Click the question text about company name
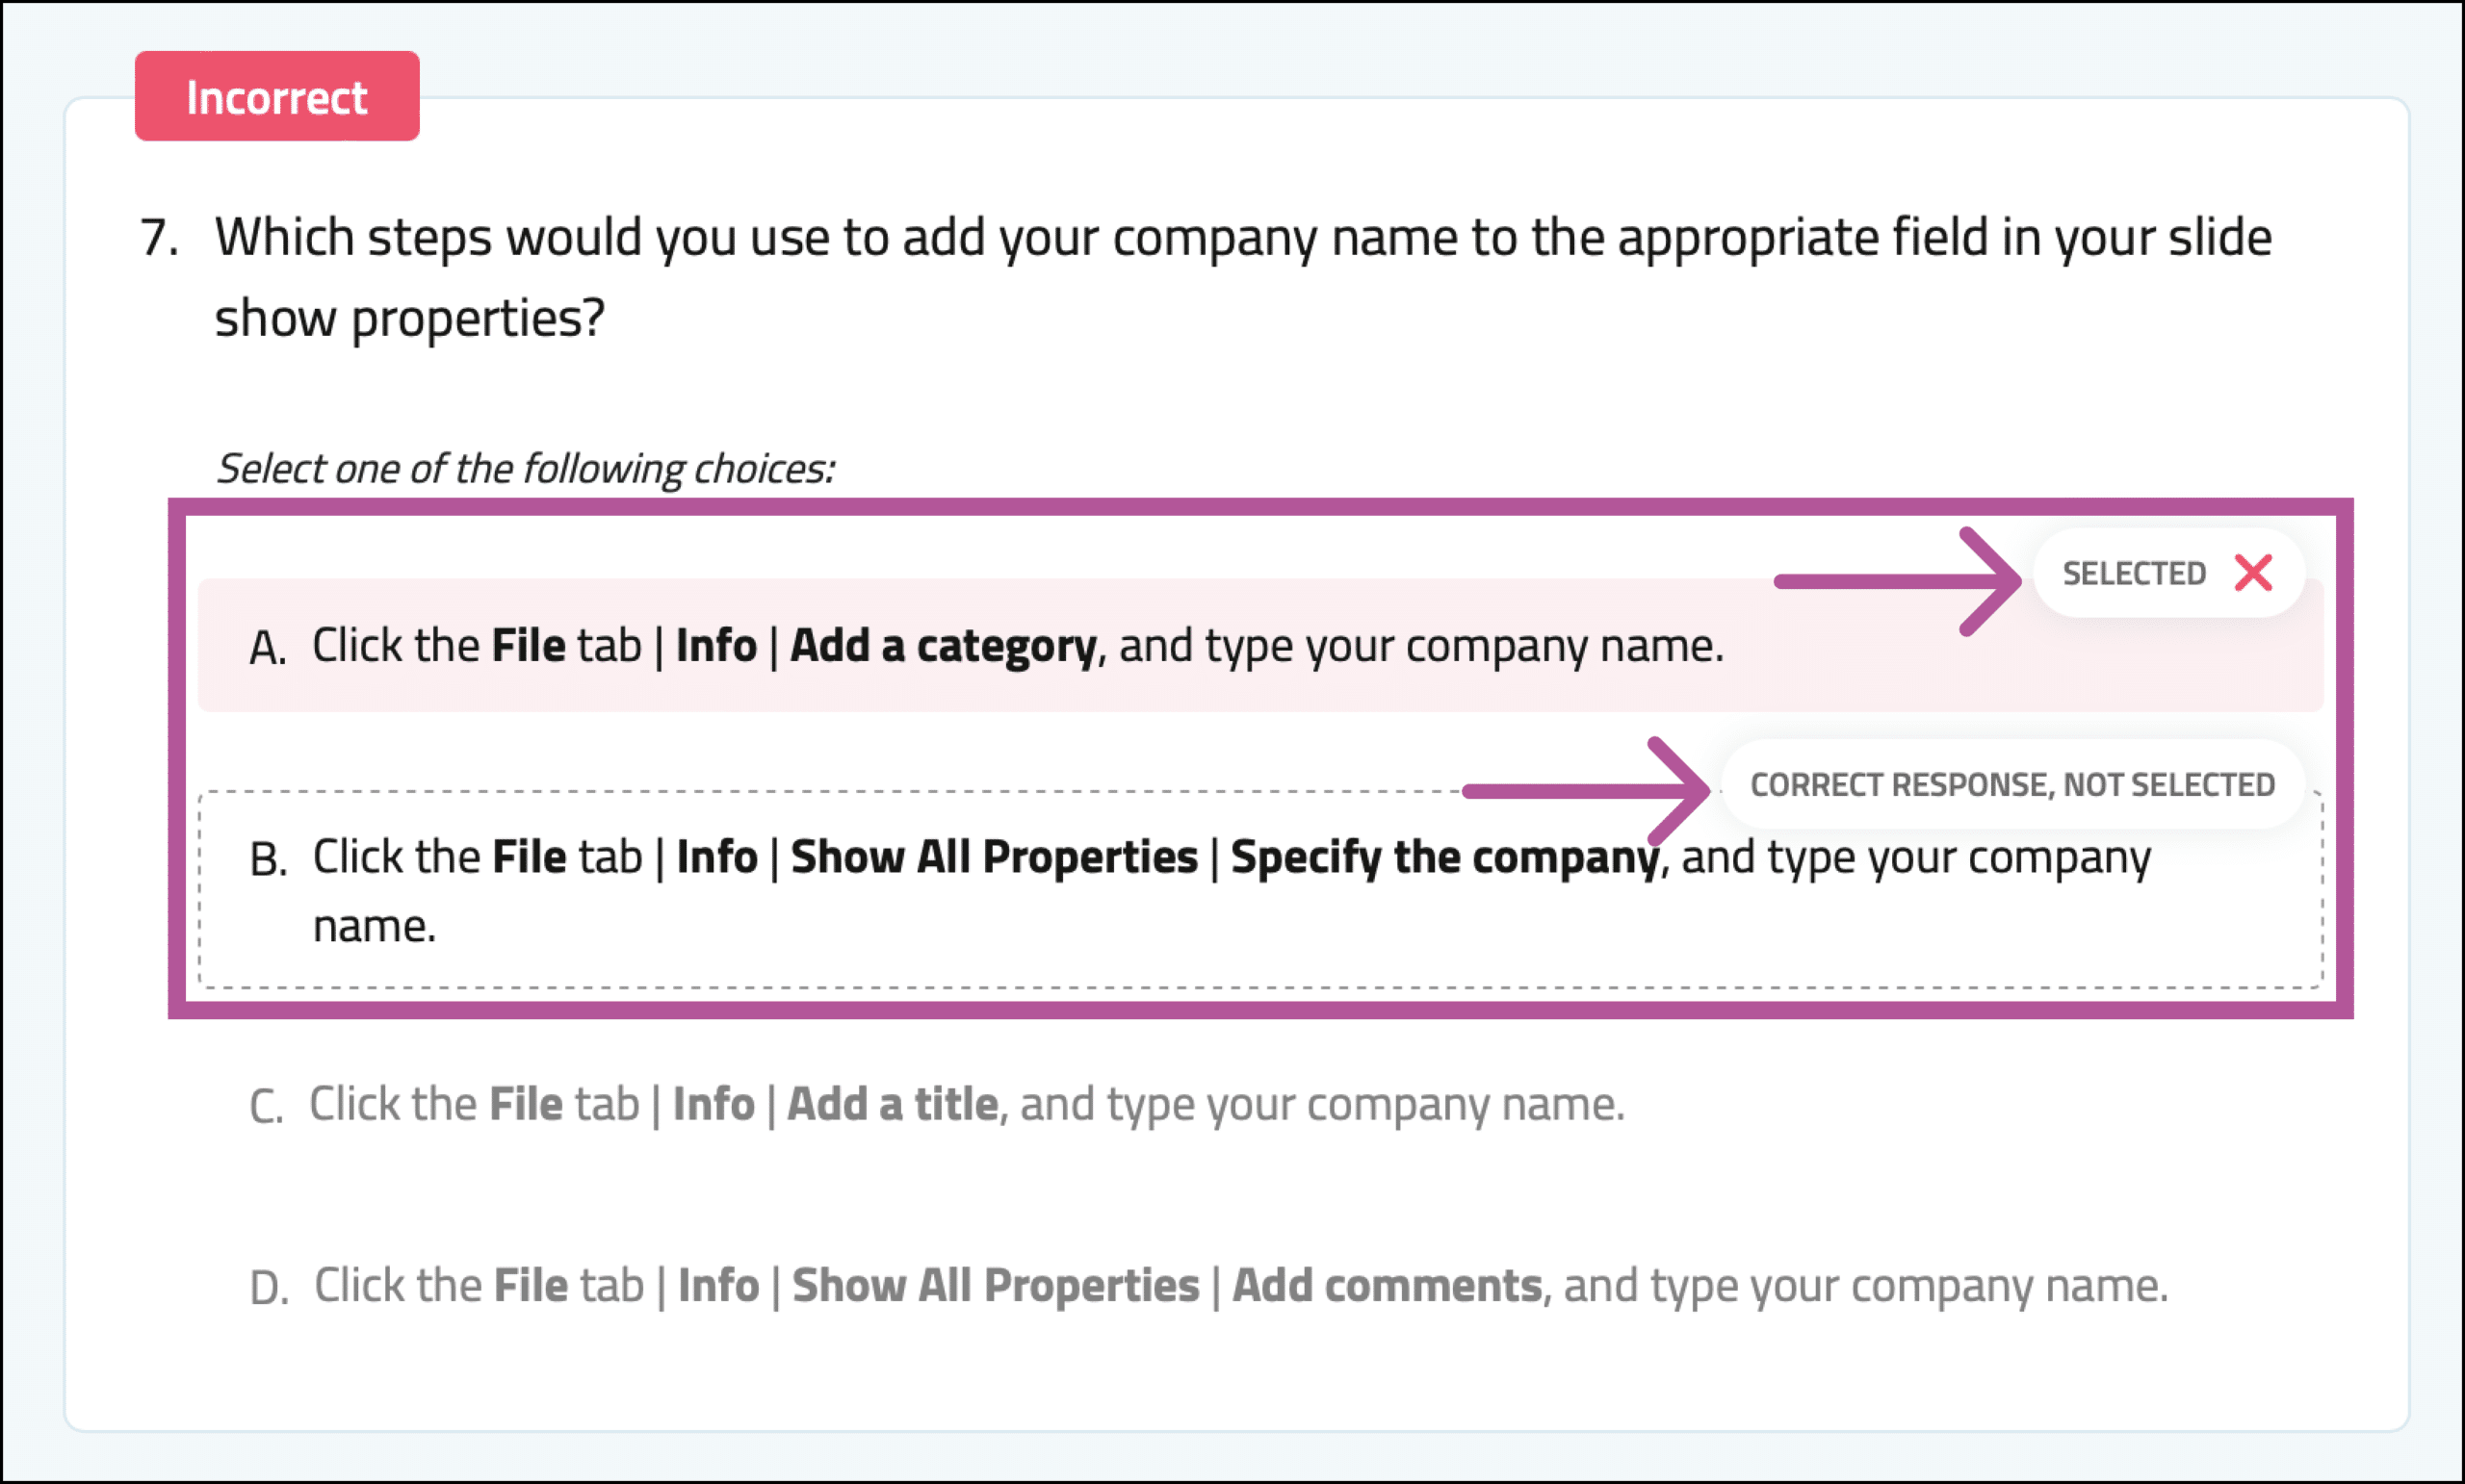 click(1243, 277)
